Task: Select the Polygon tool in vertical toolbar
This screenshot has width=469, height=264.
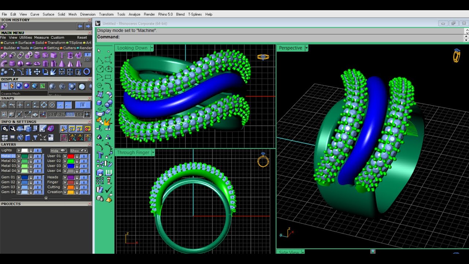Action: pyautogui.click(x=99, y=85)
